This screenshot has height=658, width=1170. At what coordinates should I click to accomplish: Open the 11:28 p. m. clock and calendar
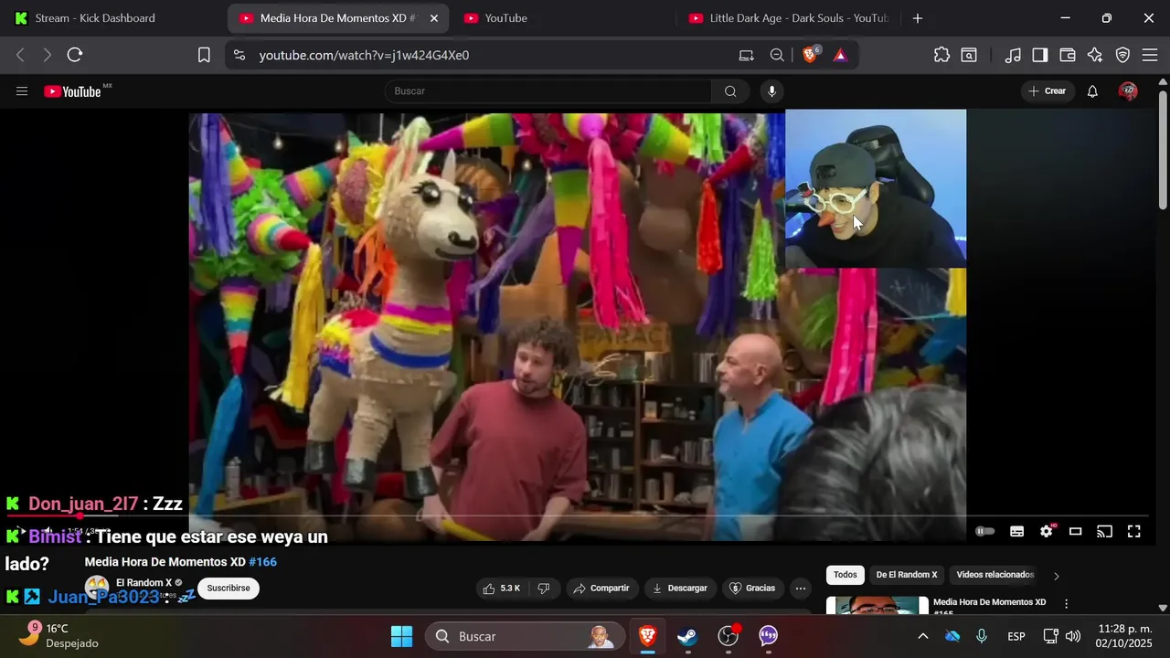point(1125,636)
